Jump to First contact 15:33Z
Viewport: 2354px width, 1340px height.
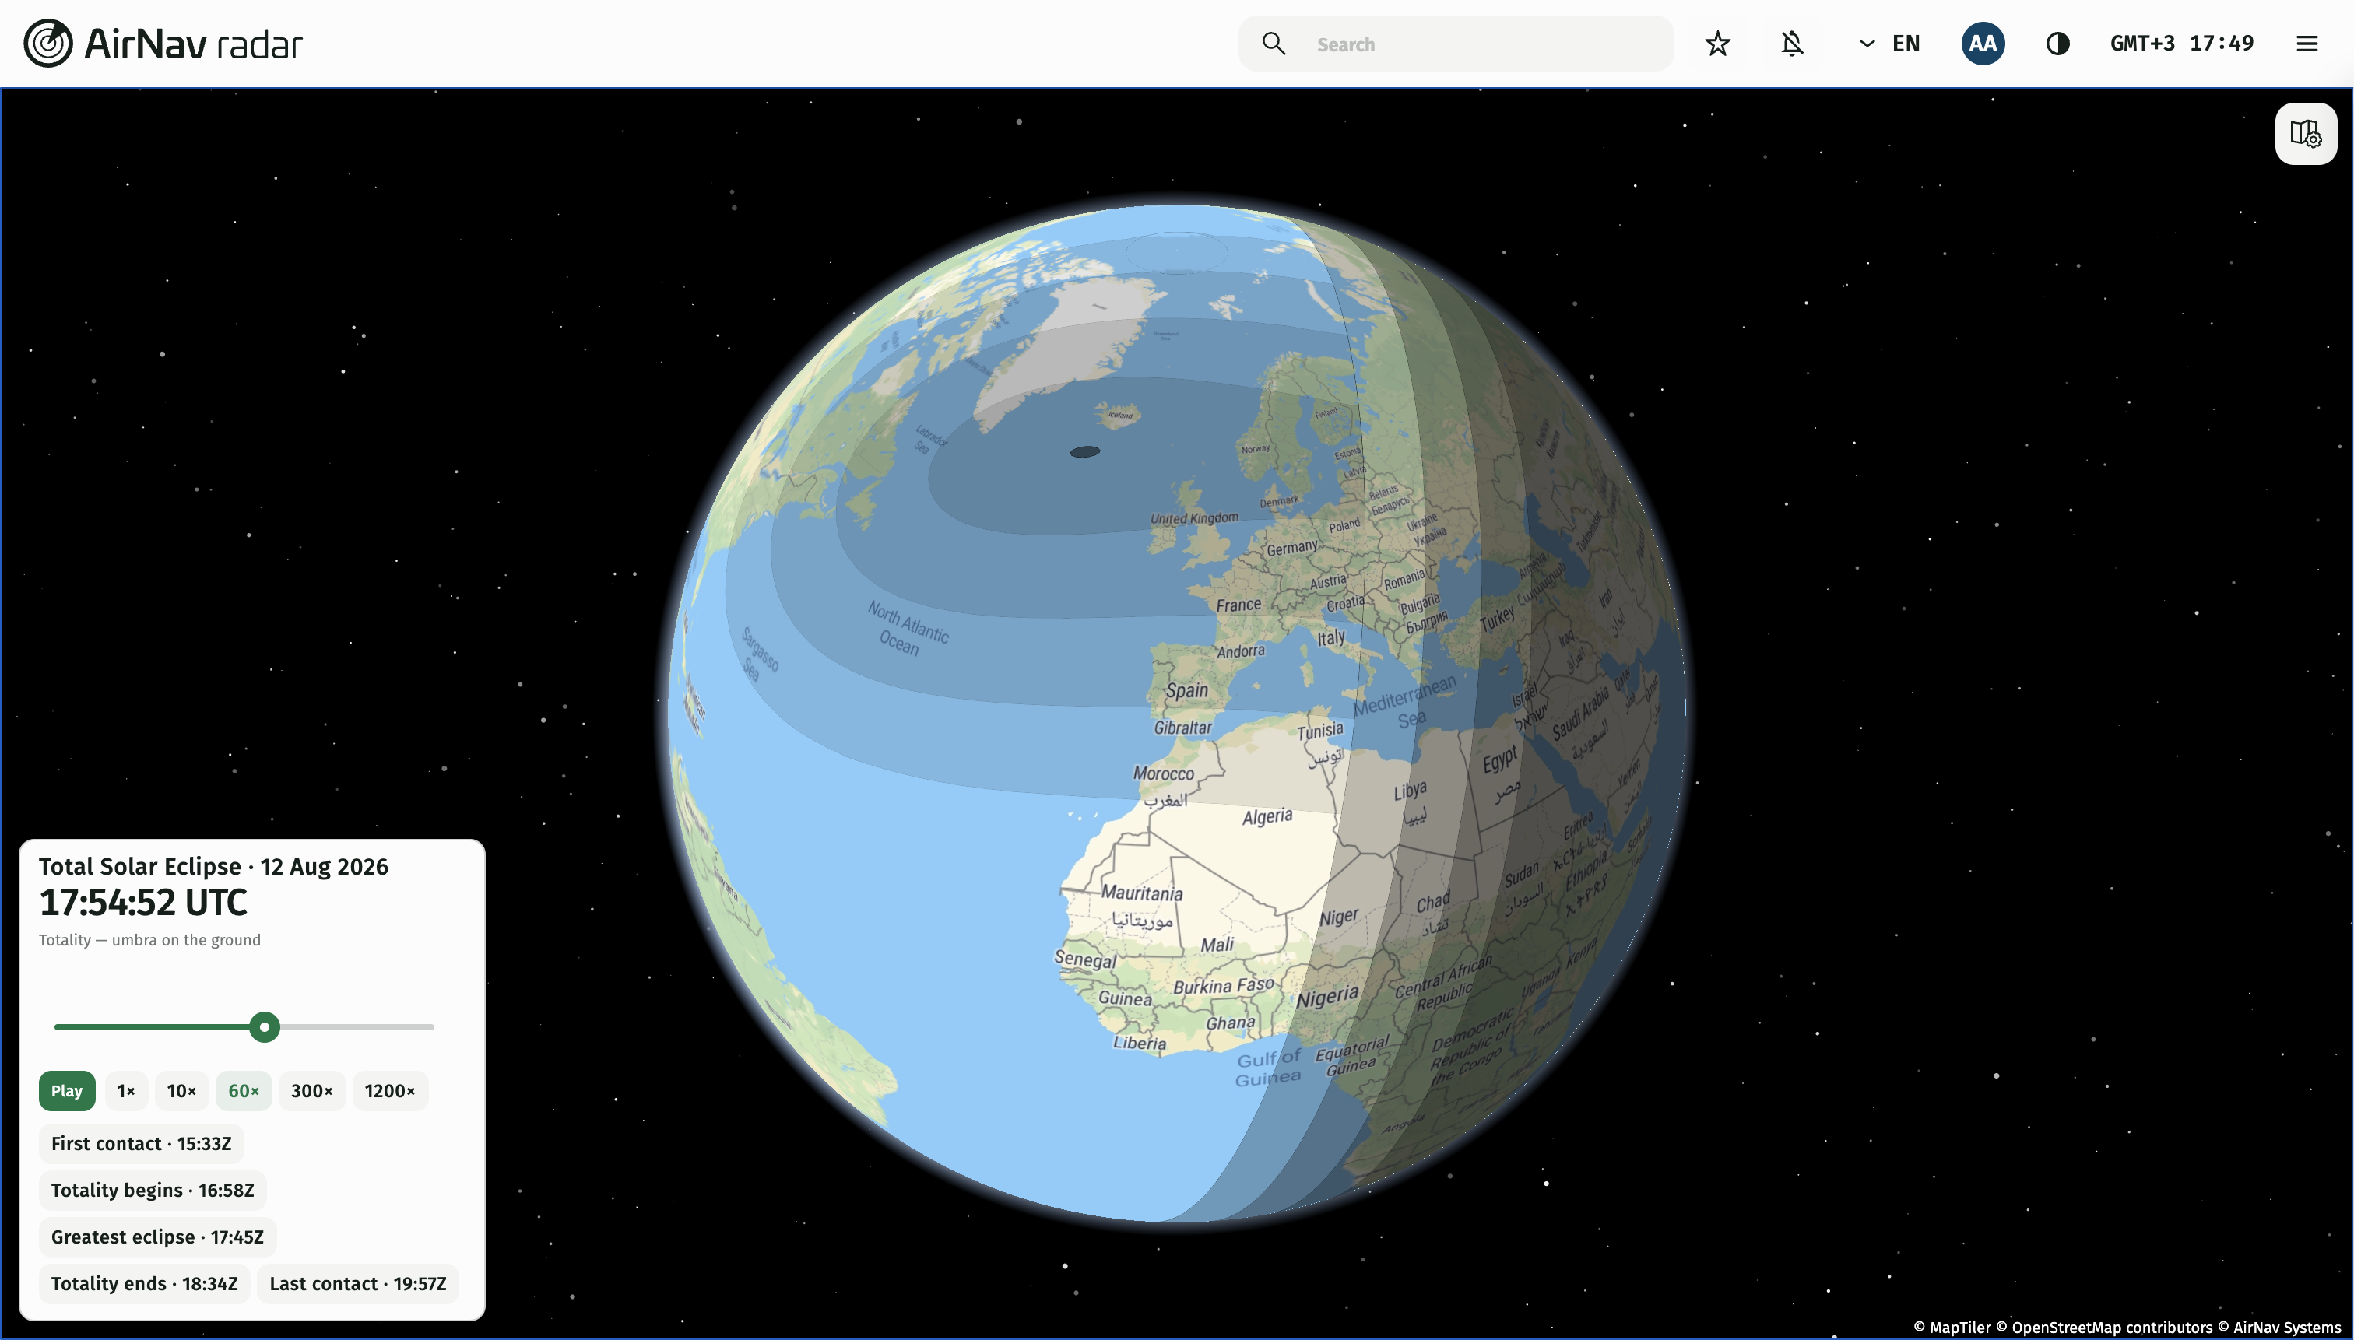click(141, 1143)
